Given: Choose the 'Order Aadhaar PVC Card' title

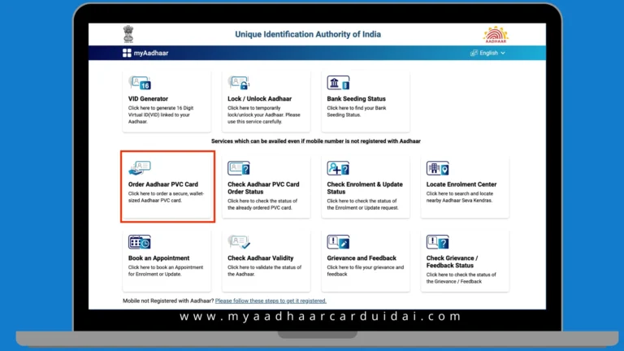Looking at the screenshot, I should tap(163, 184).
